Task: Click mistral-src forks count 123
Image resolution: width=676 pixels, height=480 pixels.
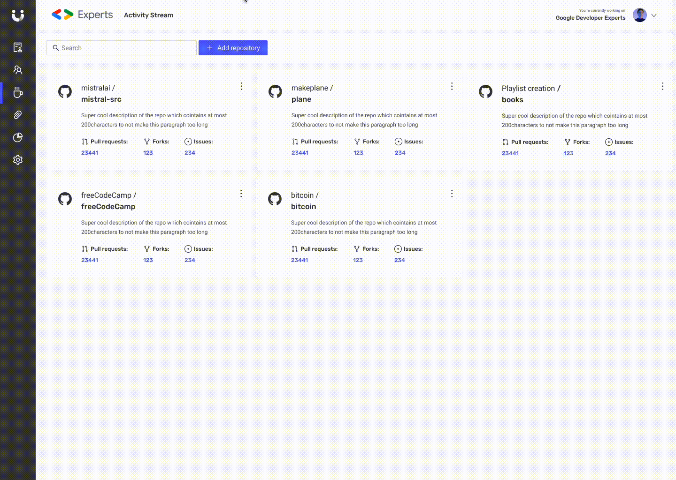Action: point(148,153)
